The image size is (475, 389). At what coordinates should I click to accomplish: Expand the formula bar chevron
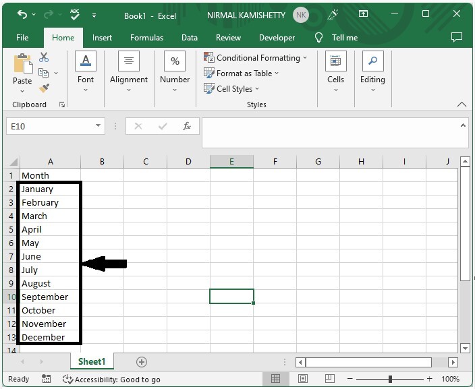[463, 125]
